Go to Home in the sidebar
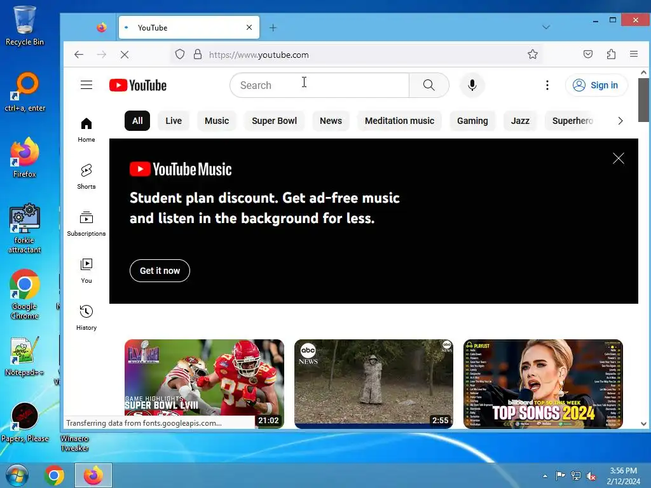The image size is (651, 488). 86,130
